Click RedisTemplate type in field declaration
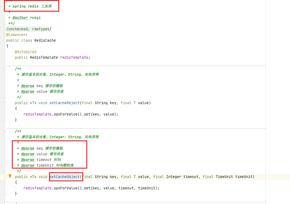This screenshot has width=290, height=204. [x=44, y=57]
